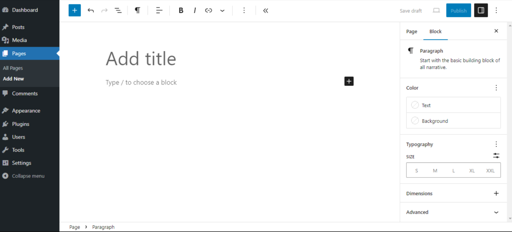Preview the page with the laptop icon
This screenshot has width=512, height=232.
point(436,10)
